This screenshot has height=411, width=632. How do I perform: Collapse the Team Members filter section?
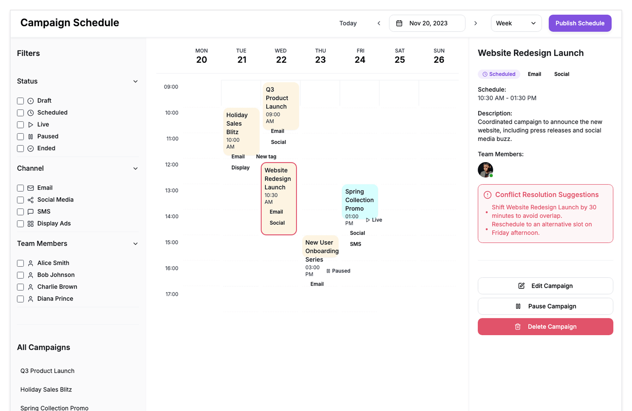pos(135,244)
